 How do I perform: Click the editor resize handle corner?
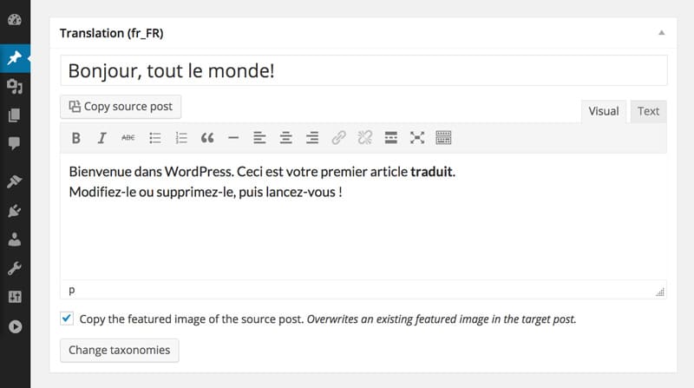660,293
